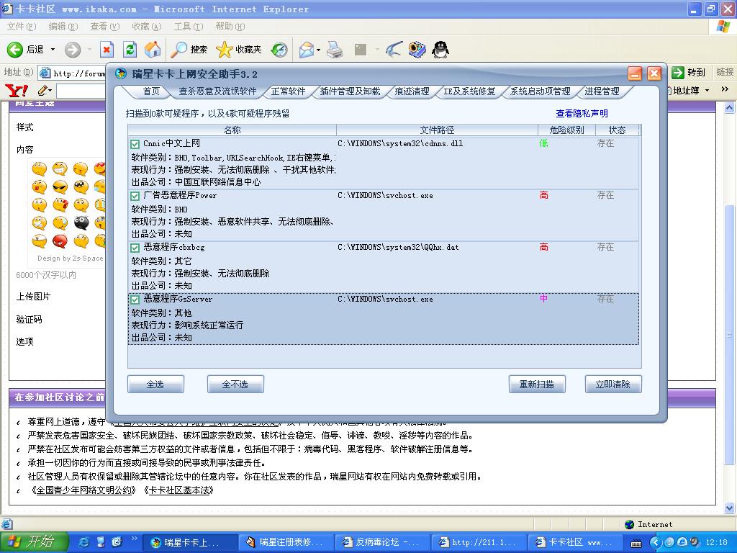Switch to the 痕迹清理 tab
This screenshot has width=737, height=553.
point(412,91)
